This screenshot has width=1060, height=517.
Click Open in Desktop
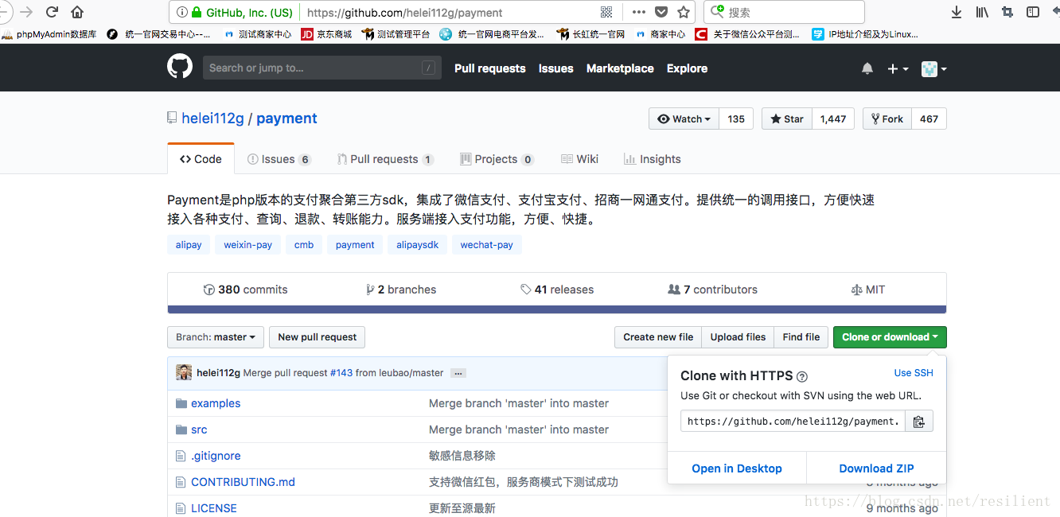pos(737,468)
